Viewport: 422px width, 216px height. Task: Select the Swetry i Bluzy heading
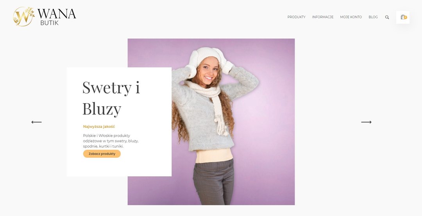coord(111,98)
